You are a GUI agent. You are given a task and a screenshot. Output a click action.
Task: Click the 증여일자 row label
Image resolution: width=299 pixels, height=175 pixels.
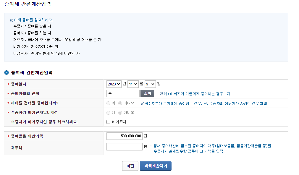coord(19,84)
